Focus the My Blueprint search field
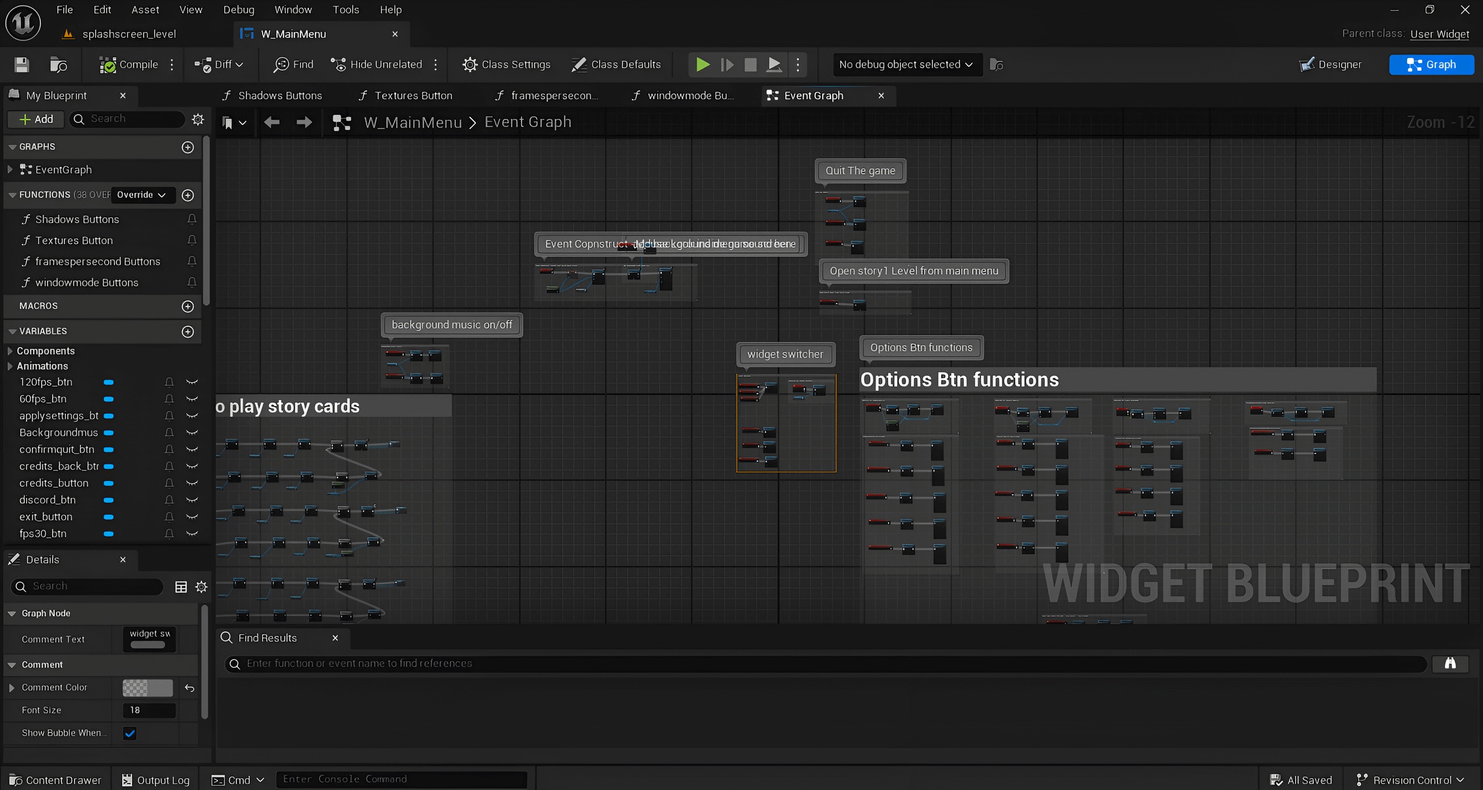The image size is (1483, 790). (127, 119)
